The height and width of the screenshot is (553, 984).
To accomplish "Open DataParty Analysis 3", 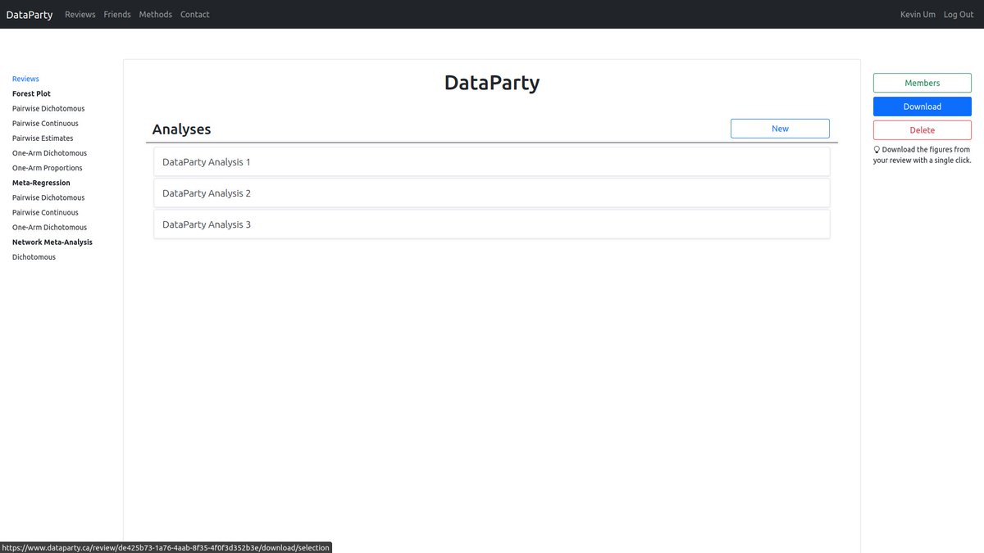I will pyautogui.click(x=492, y=224).
